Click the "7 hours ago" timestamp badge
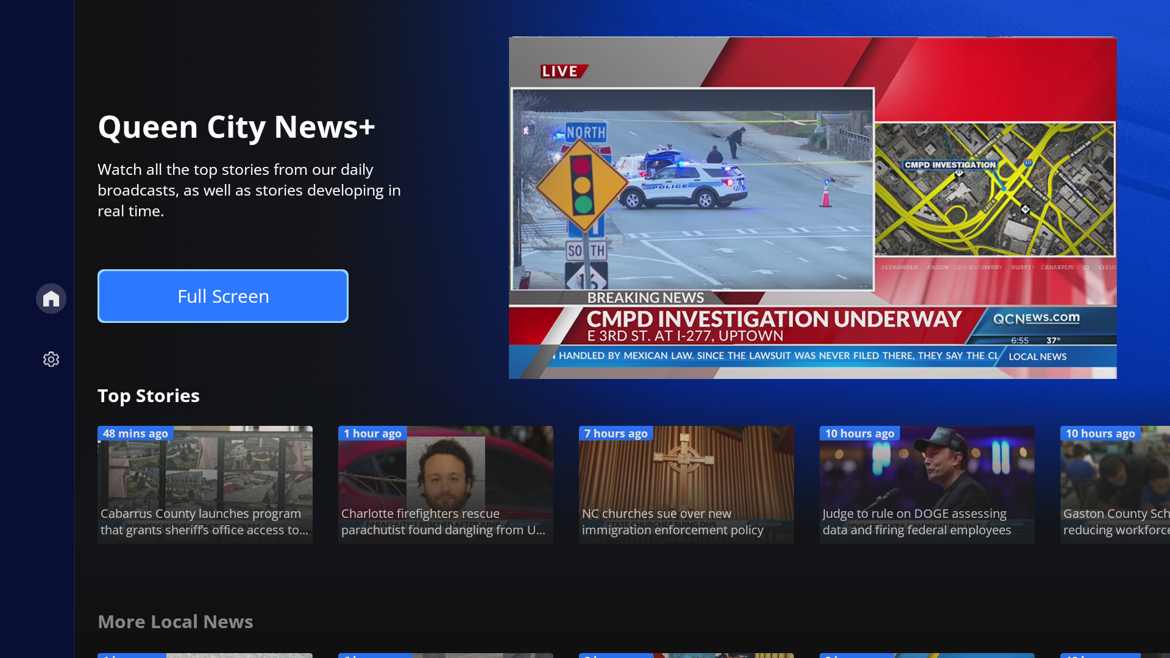 click(615, 433)
